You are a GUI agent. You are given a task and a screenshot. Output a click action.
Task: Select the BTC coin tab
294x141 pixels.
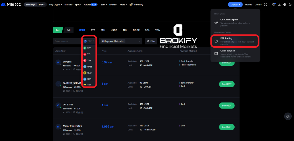tap(93, 30)
